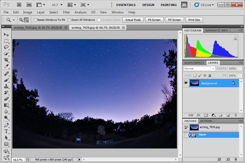The width and height of the screenshot is (245, 163).
Task: Toggle Lock all padlock icon
Action: 210,75
